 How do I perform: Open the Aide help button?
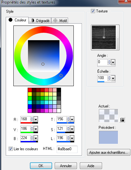[x=91, y=166]
